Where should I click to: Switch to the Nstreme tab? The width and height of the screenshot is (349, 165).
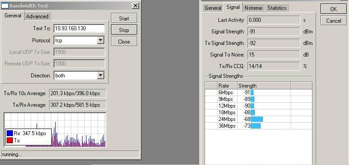253,8
